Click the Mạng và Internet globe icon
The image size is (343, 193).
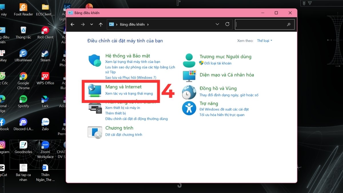coord(95,90)
